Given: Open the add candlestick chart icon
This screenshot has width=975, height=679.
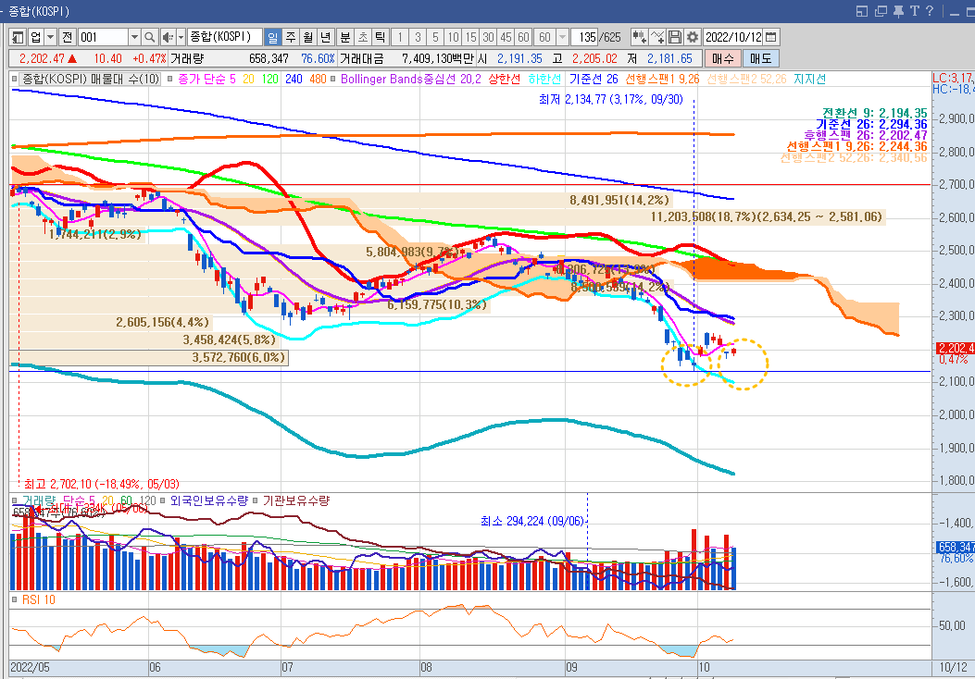Looking at the screenshot, I should 639,37.
